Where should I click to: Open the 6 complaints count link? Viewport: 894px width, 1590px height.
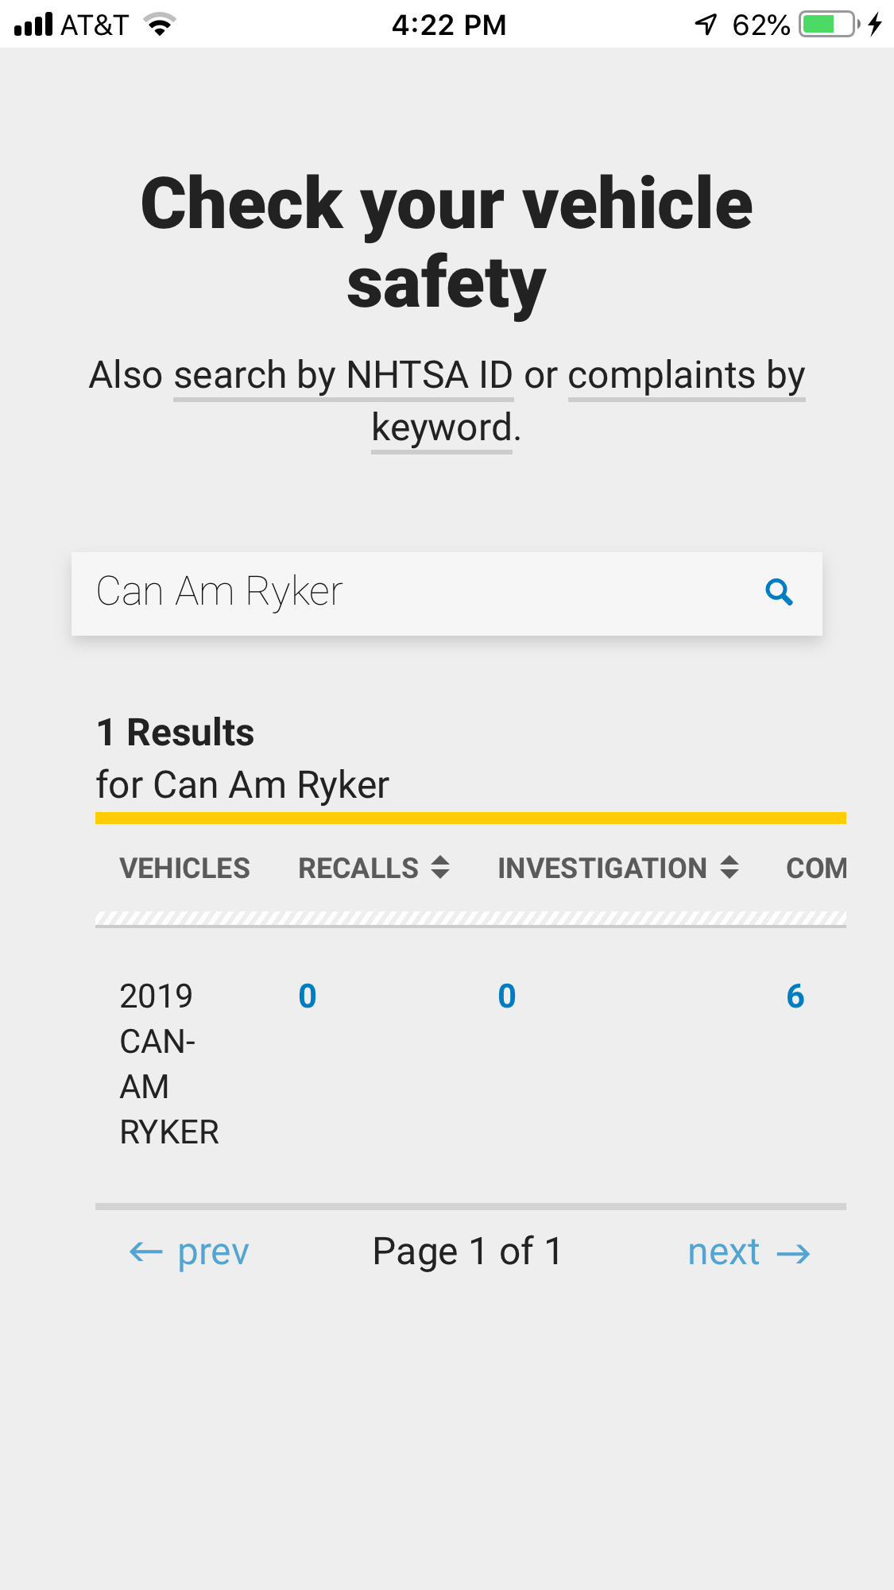pyautogui.click(x=795, y=996)
